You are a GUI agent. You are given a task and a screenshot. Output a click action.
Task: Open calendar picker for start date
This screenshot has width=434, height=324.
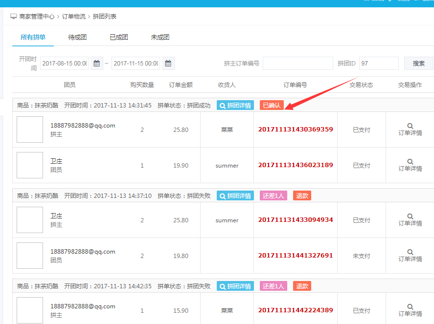[x=97, y=64]
